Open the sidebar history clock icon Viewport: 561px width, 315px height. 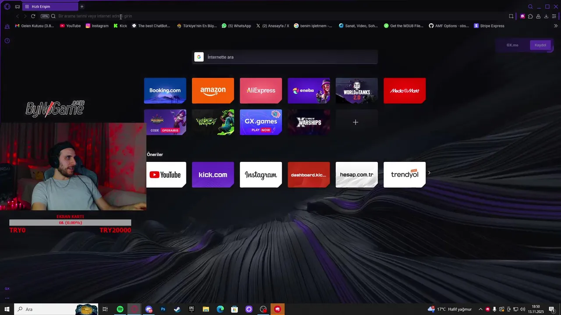[x=7, y=41]
